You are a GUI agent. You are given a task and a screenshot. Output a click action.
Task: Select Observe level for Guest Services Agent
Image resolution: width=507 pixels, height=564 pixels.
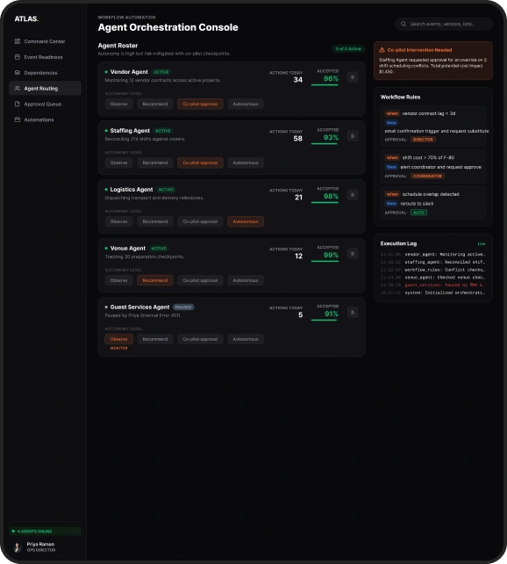(118, 339)
